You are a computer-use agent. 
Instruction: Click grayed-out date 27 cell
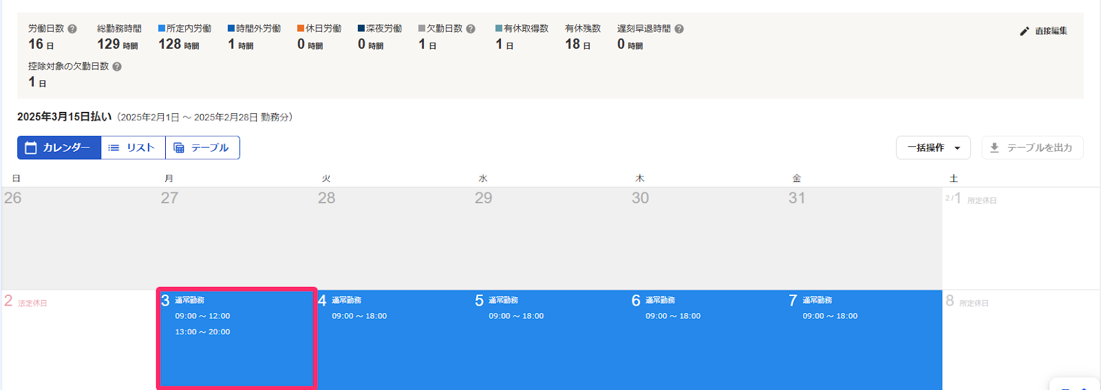pyautogui.click(x=237, y=238)
